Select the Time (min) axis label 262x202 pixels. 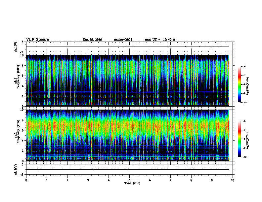132,183
